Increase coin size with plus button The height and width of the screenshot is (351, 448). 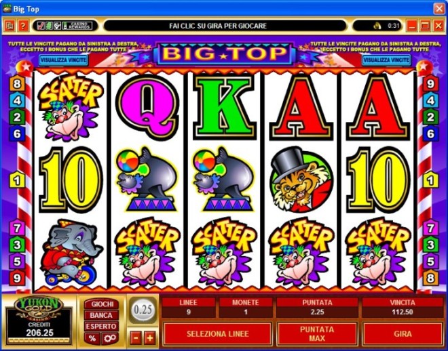[150, 338]
